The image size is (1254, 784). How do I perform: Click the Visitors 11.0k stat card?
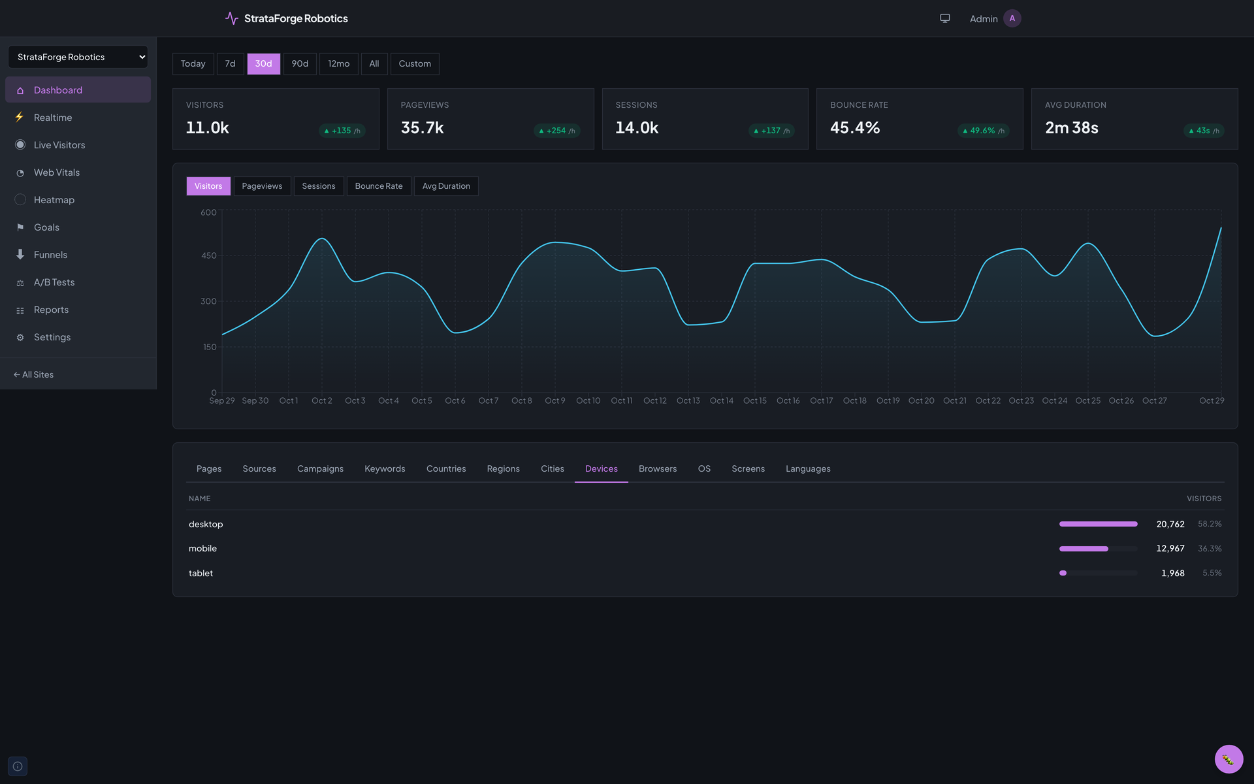click(276, 119)
